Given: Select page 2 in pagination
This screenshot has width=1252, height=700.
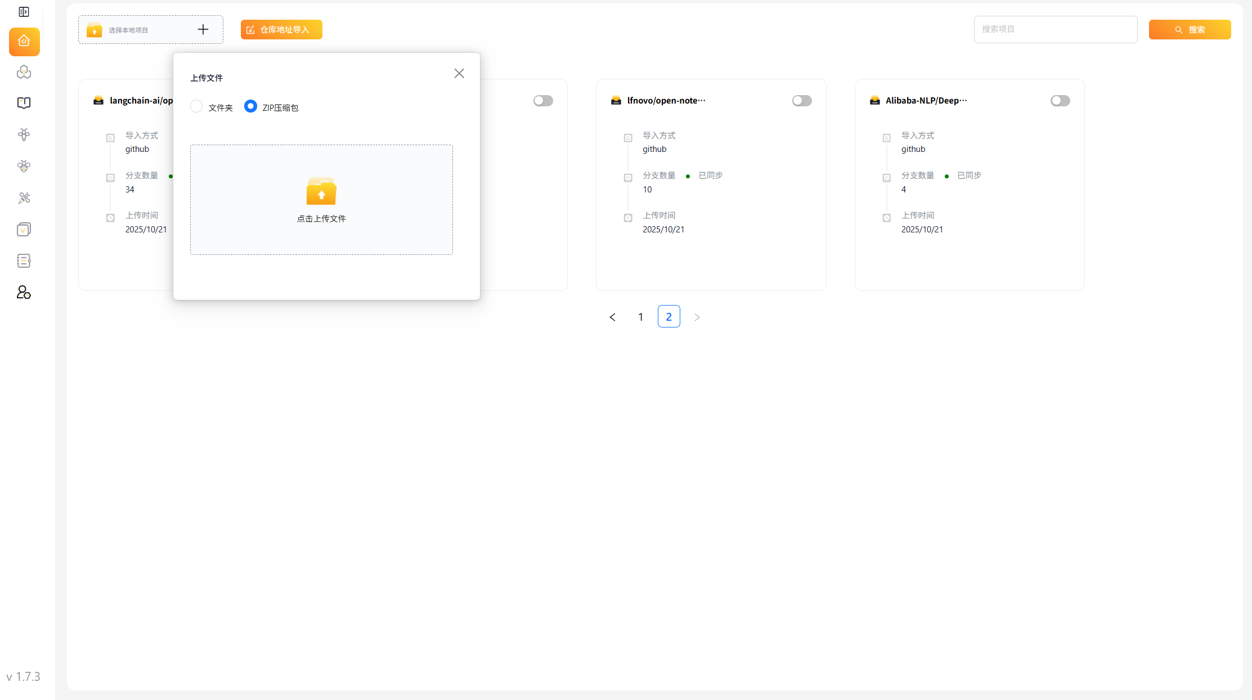Looking at the screenshot, I should 668,317.
